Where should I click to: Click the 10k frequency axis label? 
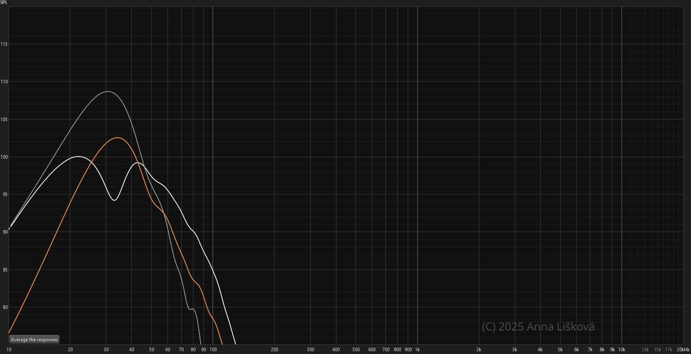point(622,350)
